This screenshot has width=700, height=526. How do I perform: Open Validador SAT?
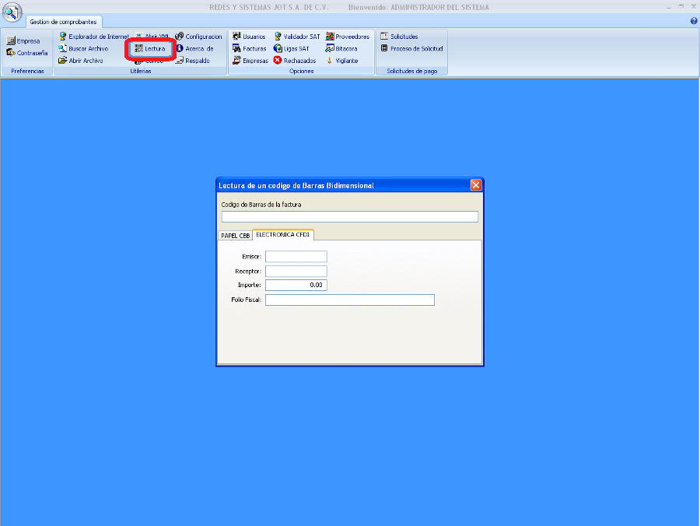[278, 37]
